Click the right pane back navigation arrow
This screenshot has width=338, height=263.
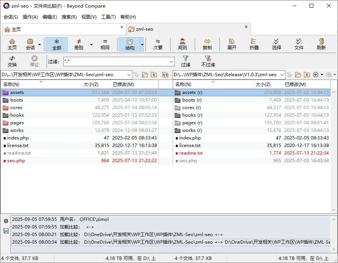pos(316,75)
